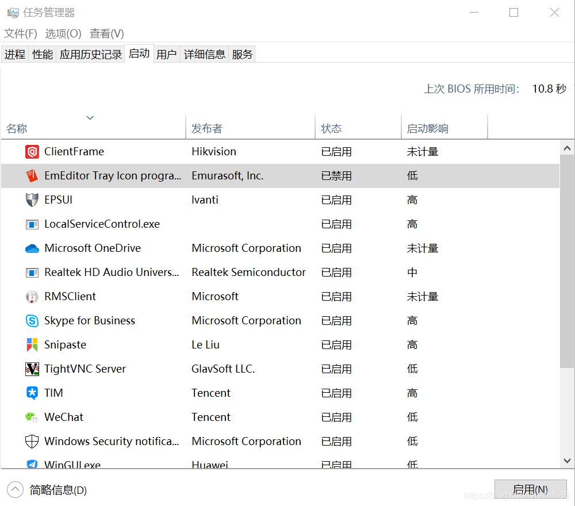Click the EPSUI shield icon
This screenshot has height=506, width=575.
(32, 200)
